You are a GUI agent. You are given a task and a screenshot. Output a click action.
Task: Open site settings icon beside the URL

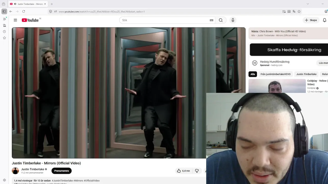56,11
